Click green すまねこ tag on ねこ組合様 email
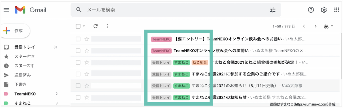 click(x=182, y=62)
